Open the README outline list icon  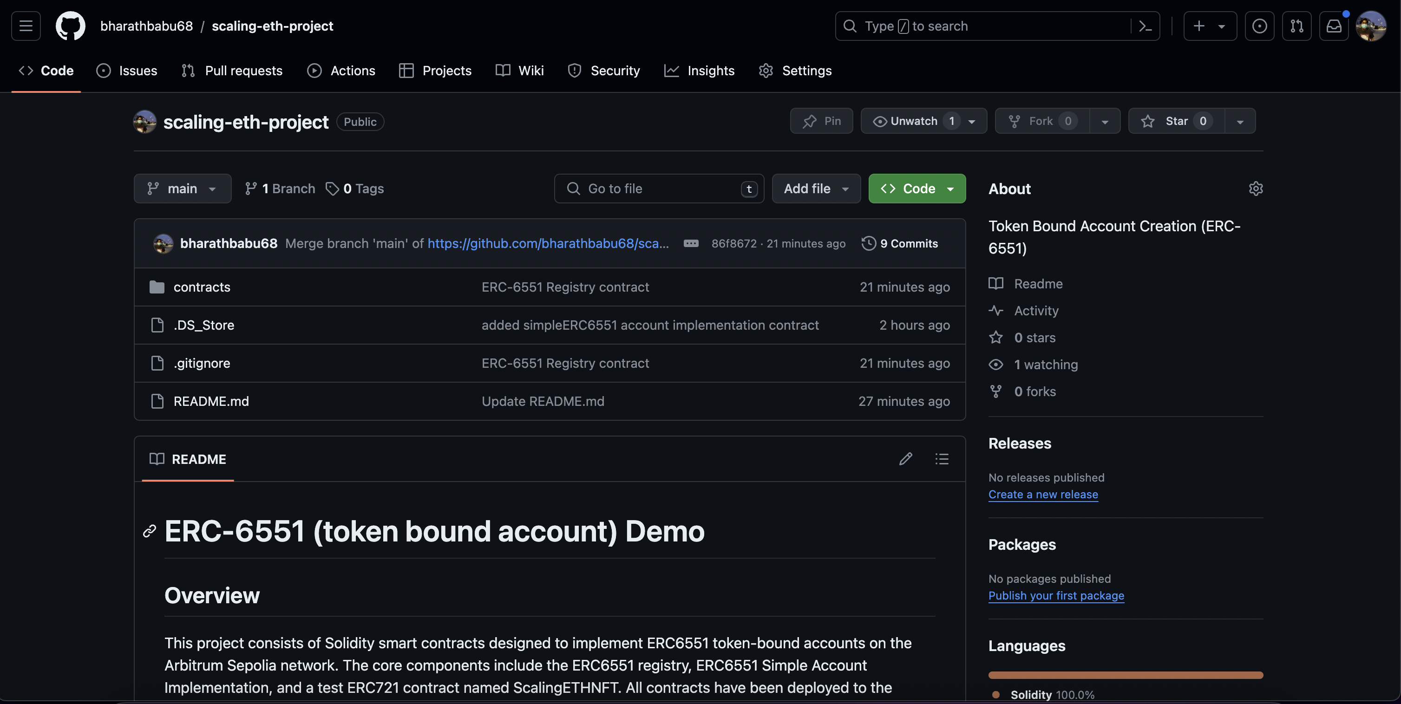click(942, 459)
